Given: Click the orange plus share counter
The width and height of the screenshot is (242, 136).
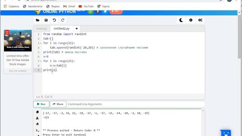Looking at the screenshot, I should 116,11.
